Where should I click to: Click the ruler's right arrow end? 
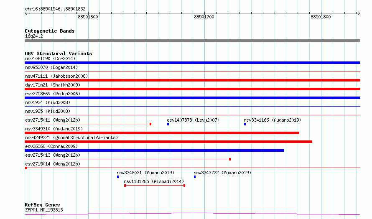(359, 13)
